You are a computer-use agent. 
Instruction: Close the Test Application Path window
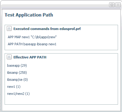(118, 5)
